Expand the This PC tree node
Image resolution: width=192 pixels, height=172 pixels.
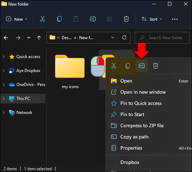tap(4, 99)
